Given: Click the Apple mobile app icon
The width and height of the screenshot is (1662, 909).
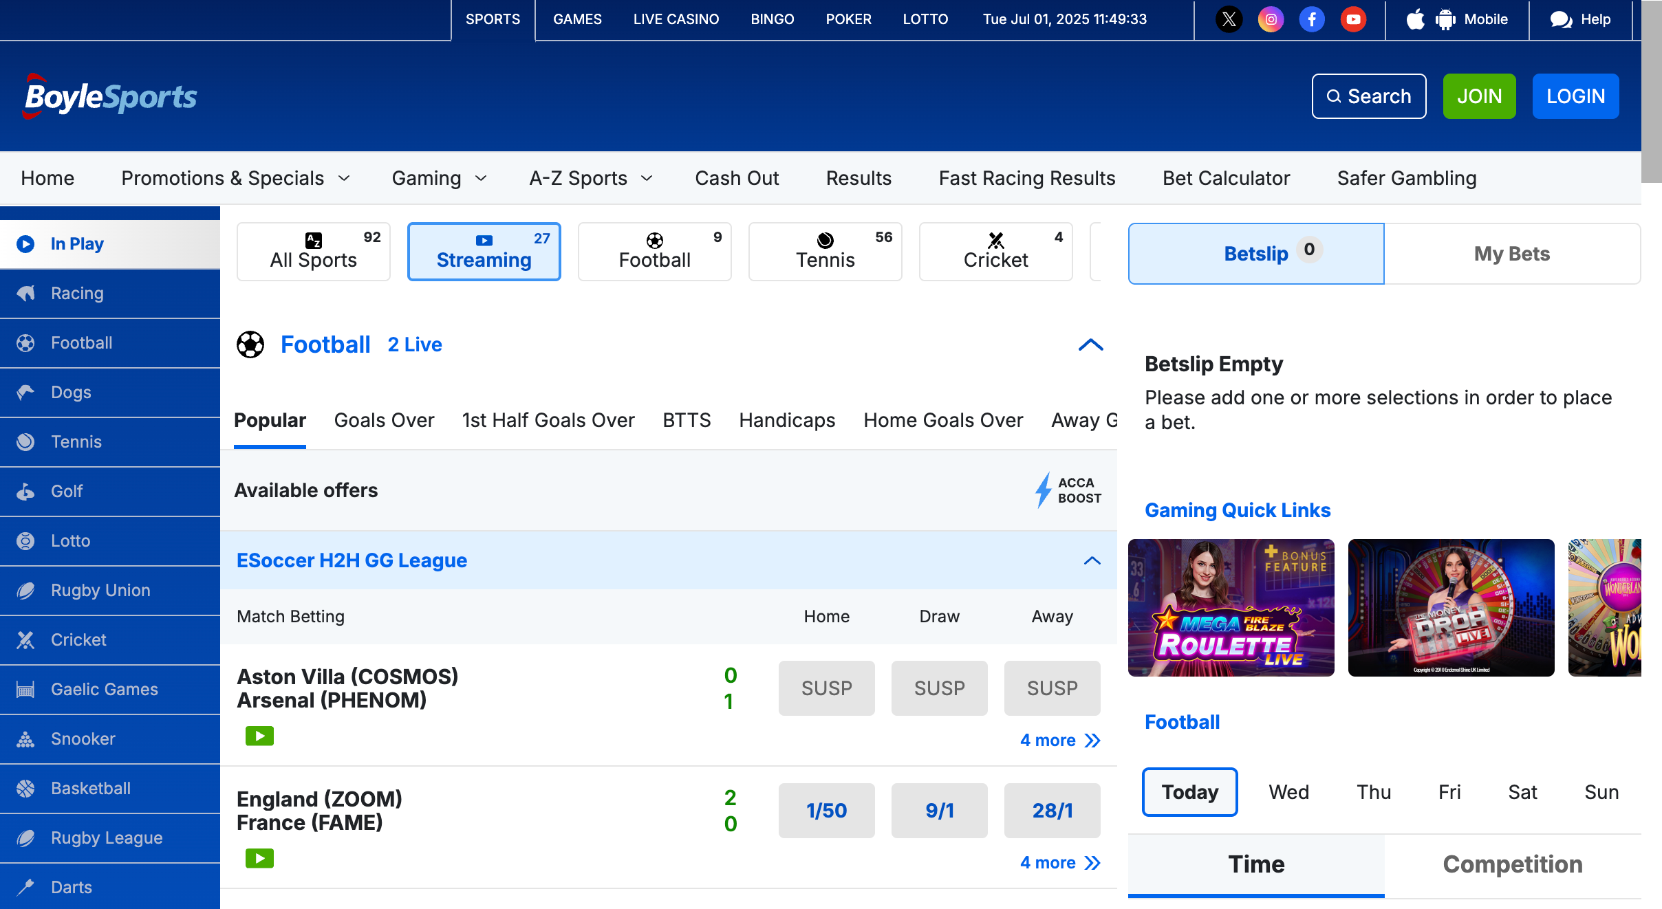Looking at the screenshot, I should coord(1415,19).
